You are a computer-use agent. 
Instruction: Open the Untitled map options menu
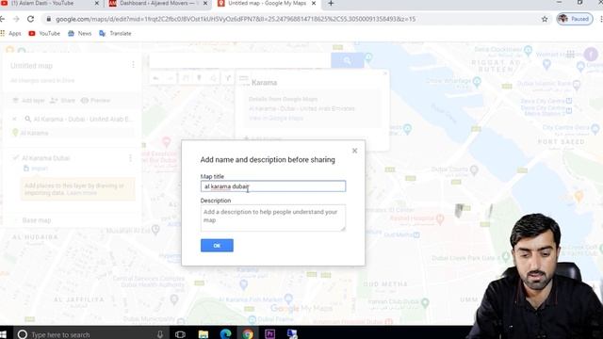coord(133,65)
